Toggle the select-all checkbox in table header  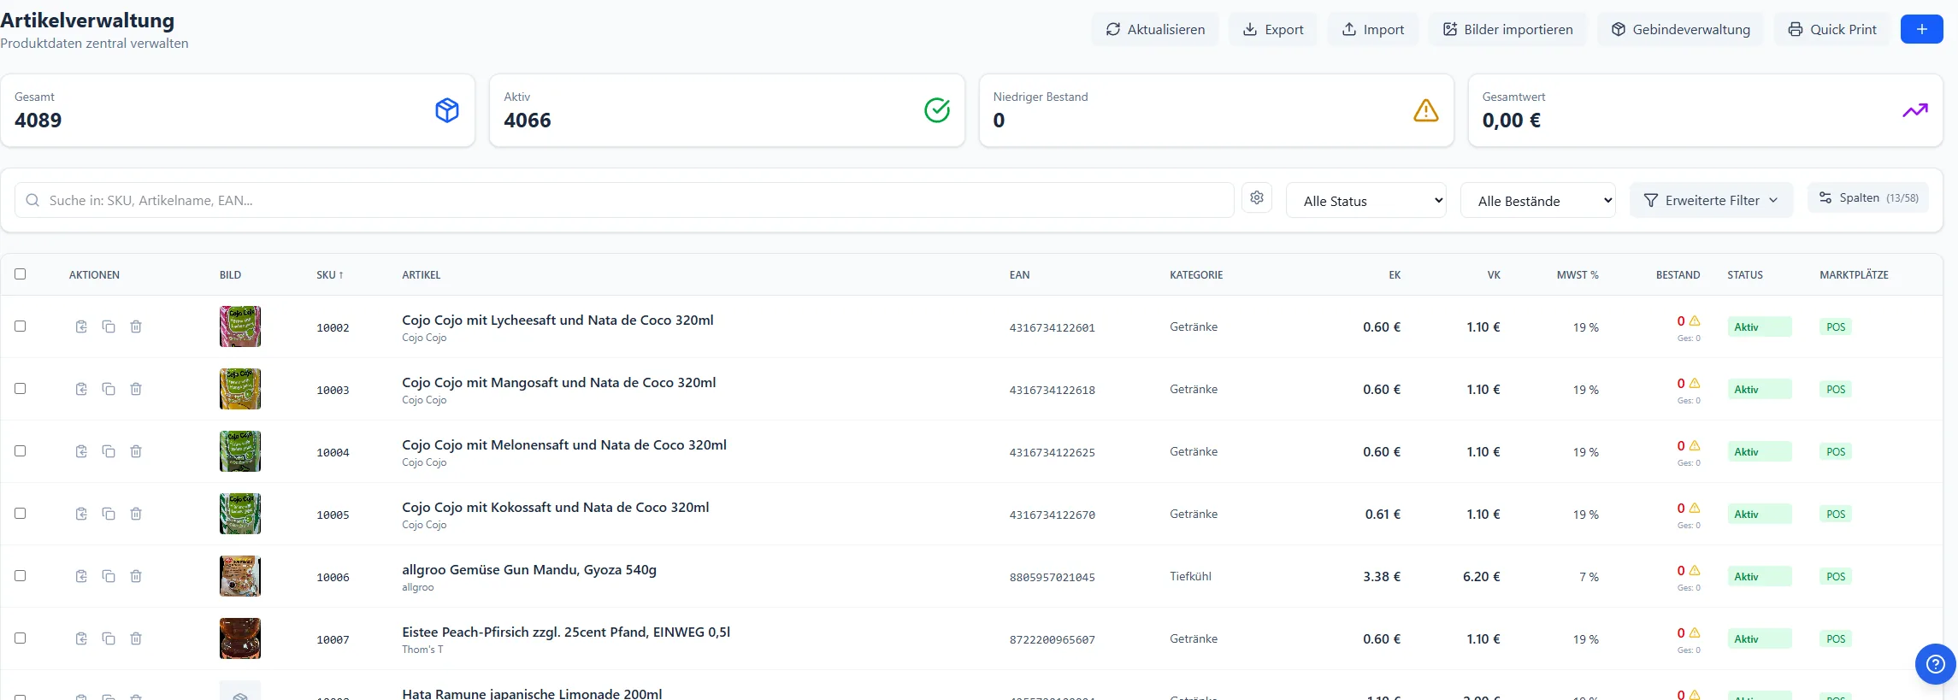click(21, 274)
